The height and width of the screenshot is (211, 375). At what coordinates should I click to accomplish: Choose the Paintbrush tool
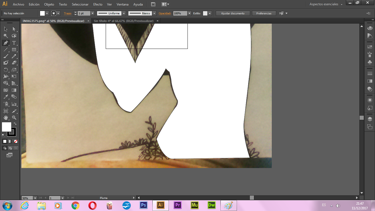[x=6, y=56]
